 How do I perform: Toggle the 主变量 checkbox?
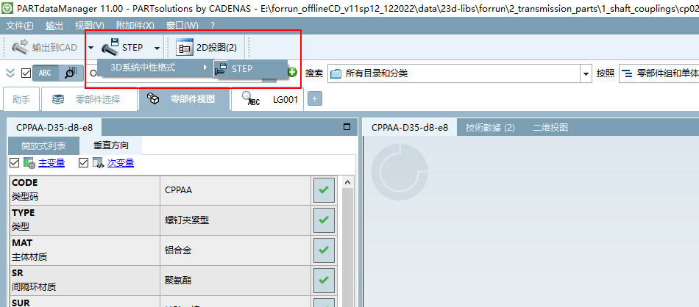(14, 163)
